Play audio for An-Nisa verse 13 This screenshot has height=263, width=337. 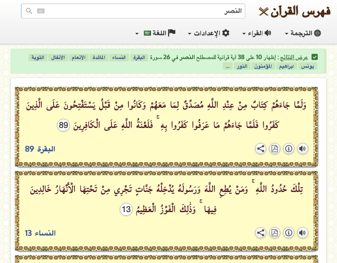[x=302, y=233]
